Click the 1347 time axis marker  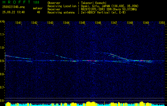coord(114,23)
